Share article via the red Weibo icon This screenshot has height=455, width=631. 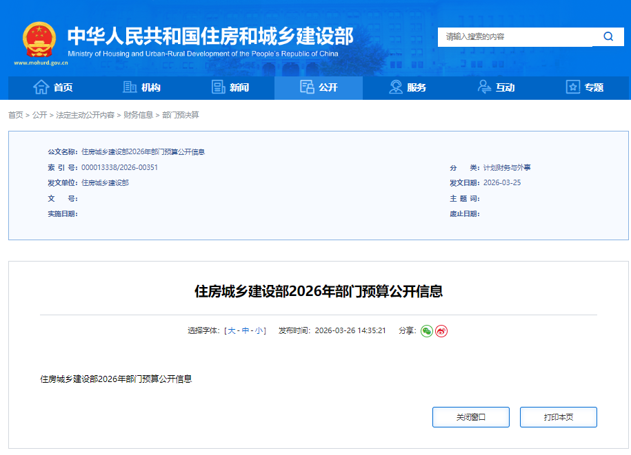441,331
